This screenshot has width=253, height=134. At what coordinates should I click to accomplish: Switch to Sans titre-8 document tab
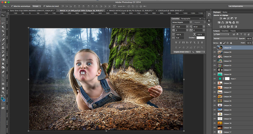point(32,11)
